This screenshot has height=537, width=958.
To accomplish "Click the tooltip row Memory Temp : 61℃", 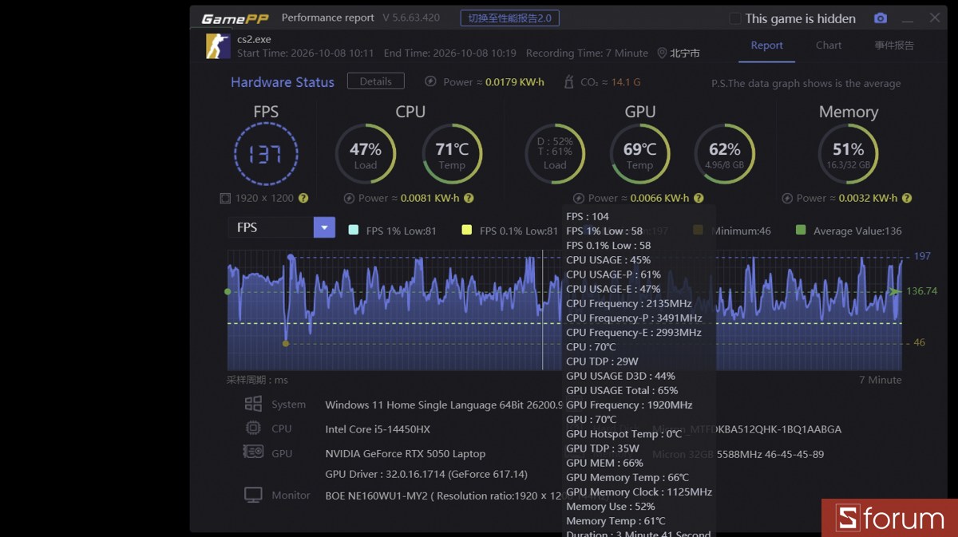I will [616, 521].
